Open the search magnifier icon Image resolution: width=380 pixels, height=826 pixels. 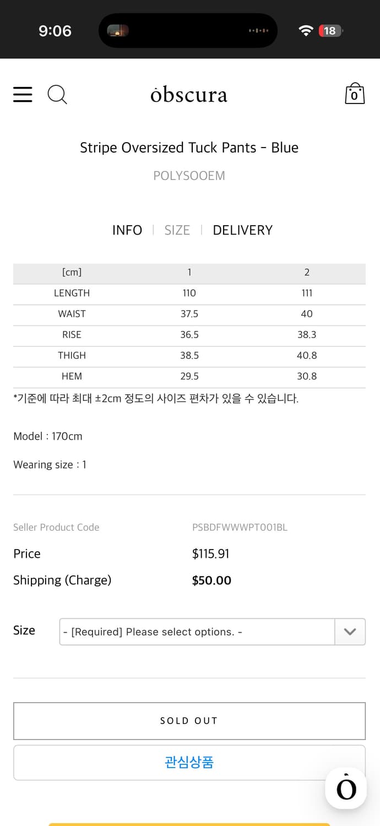pos(57,94)
